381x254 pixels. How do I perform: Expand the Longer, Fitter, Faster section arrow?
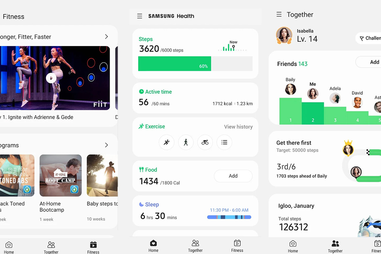click(106, 37)
